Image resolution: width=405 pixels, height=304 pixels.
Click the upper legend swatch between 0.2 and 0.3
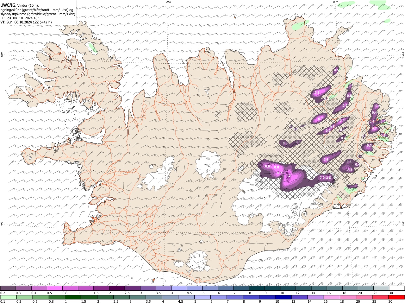click(x=8, y=288)
